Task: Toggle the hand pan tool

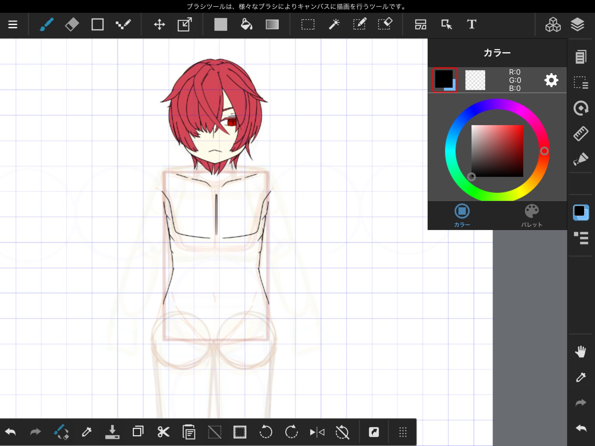Action: (x=580, y=352)
